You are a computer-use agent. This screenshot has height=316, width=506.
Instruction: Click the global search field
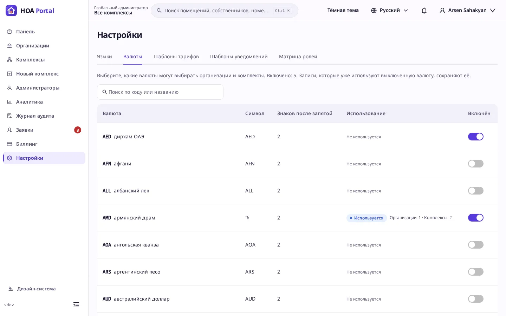(225, 11)
